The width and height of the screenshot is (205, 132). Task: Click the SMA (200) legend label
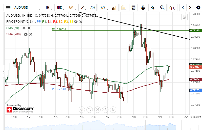click(13, 34)
